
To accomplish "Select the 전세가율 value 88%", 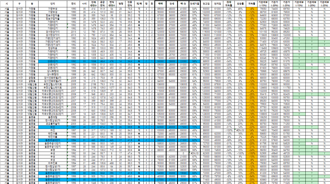I will pos(194,177).
